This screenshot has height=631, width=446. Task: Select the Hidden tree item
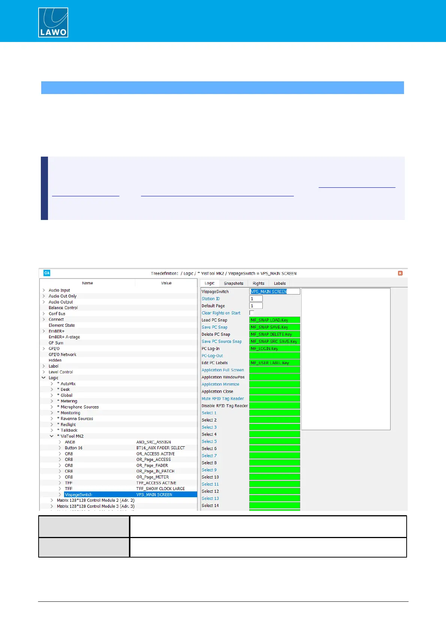tap(55, 360)
